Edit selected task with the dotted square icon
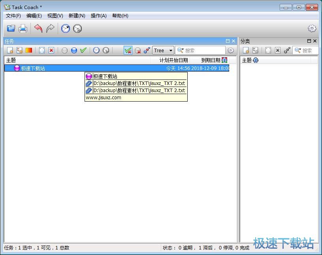Image resolution: width=322 pixels, height=255 pixels. click(x=42, y=50)
